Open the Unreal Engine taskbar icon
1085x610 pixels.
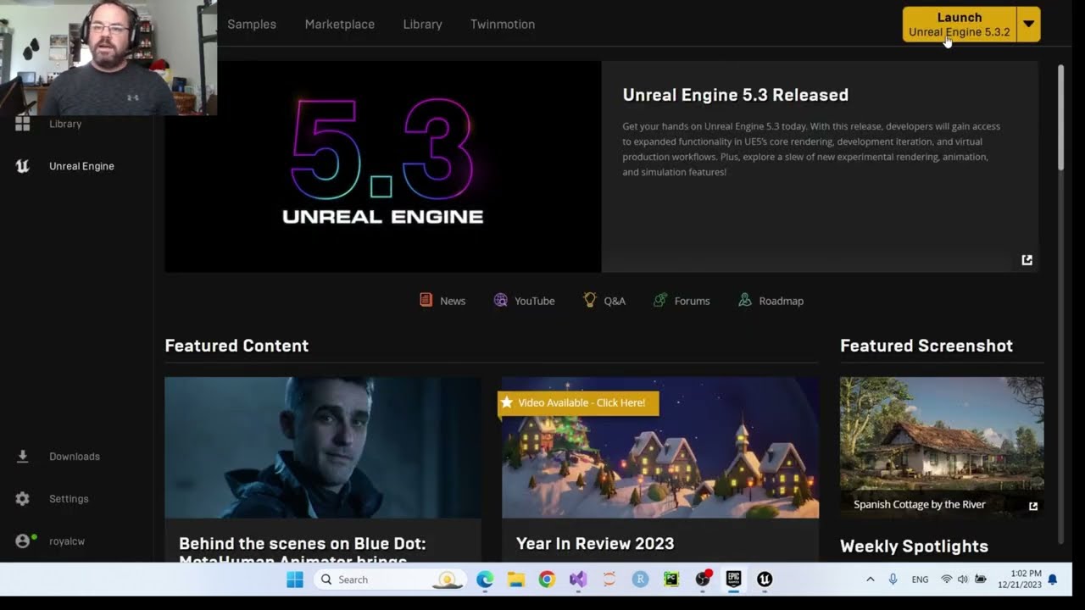[x=765, y=579]
